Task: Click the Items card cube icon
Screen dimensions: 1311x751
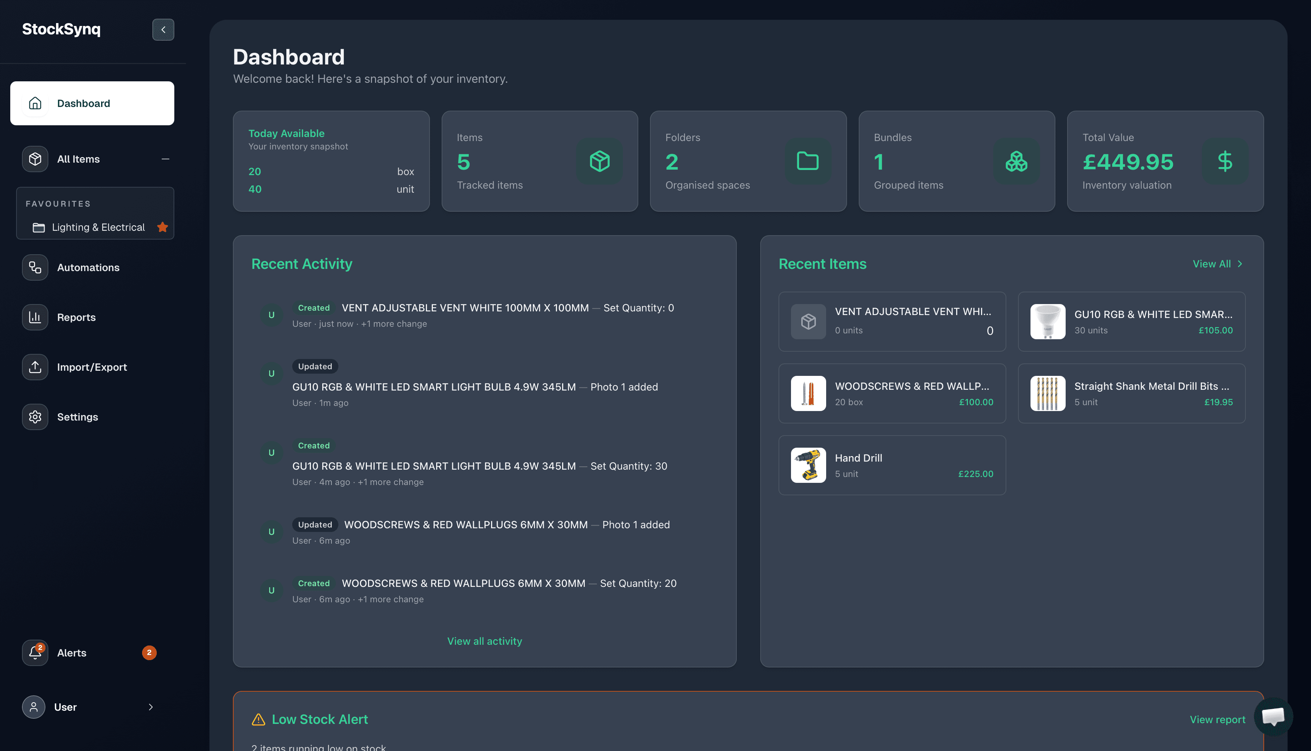Action: point(599,161)
